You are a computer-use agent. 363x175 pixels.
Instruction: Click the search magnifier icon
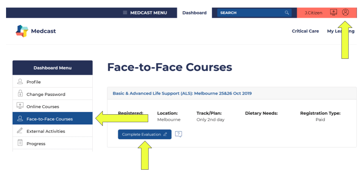point(287,13)
